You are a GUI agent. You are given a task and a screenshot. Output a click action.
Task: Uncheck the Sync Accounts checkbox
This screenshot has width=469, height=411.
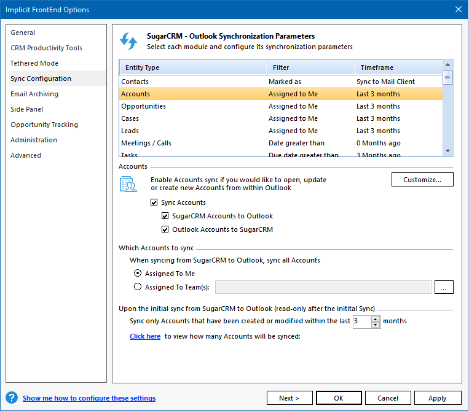[x=154, y=202]
